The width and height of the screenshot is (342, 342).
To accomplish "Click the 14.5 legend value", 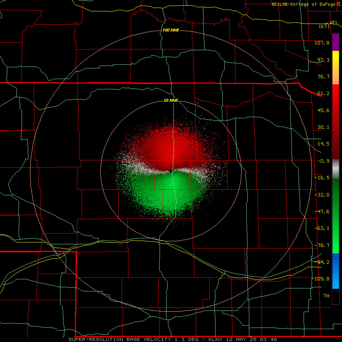I will [323, 144].
